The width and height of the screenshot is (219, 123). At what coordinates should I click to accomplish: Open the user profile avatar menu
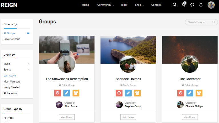211,5
